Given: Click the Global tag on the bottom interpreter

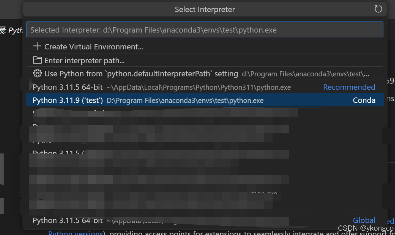Looking at the screenshot, I should (x=364, y=220).
